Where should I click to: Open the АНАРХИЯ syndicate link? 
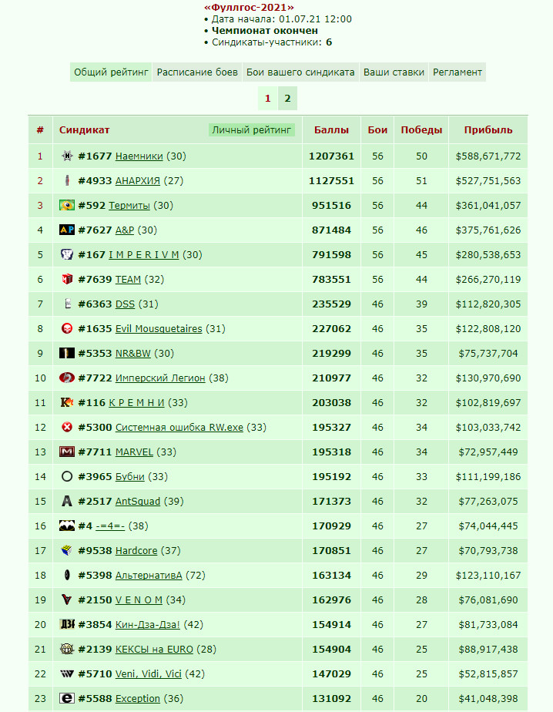138,181
